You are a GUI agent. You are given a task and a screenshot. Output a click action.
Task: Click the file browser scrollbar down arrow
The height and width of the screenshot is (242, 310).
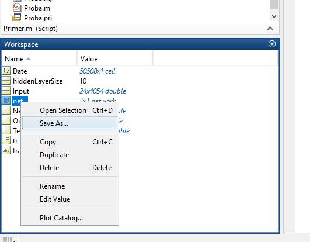tap(274, 16)
